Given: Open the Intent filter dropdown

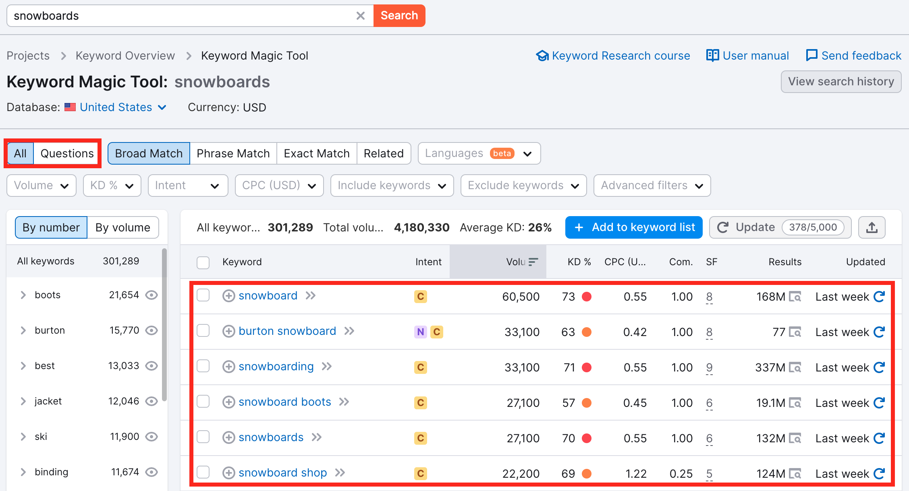Looking at the screenshot, I should (188, 186).
